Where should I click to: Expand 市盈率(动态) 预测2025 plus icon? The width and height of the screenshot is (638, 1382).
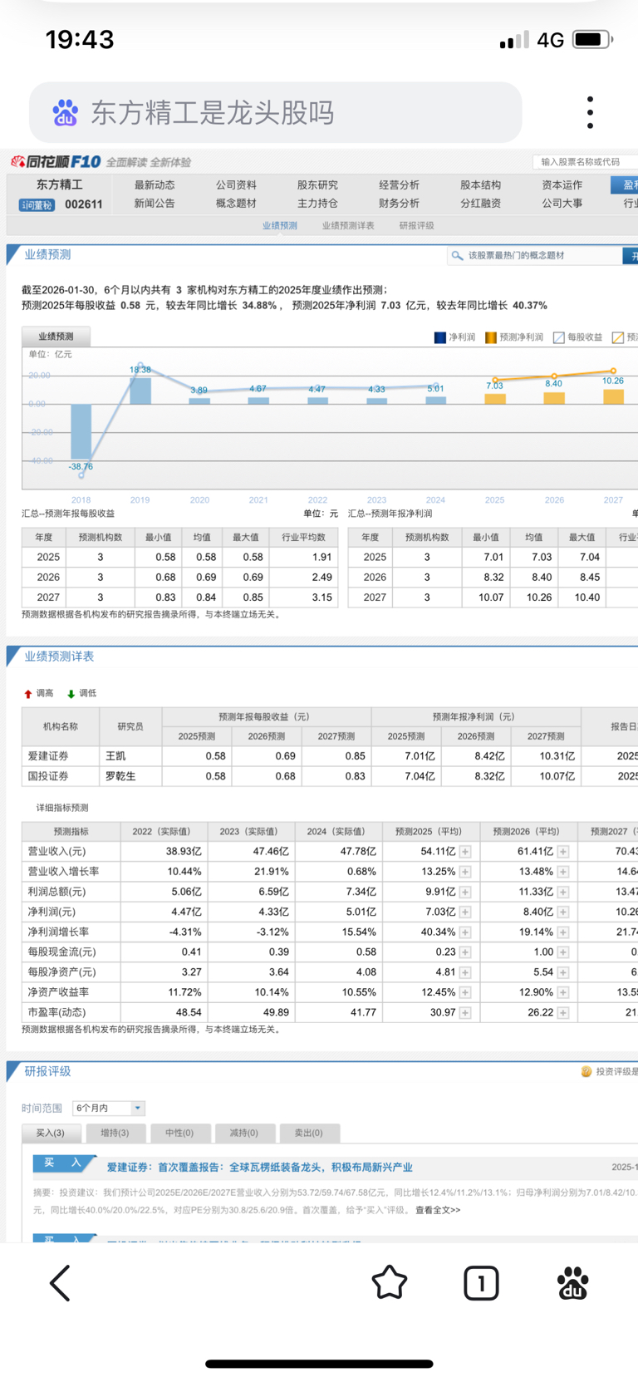coord(465,1012)
